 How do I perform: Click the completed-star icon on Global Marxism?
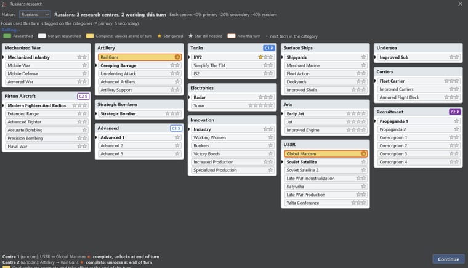(x=363, y=153)
